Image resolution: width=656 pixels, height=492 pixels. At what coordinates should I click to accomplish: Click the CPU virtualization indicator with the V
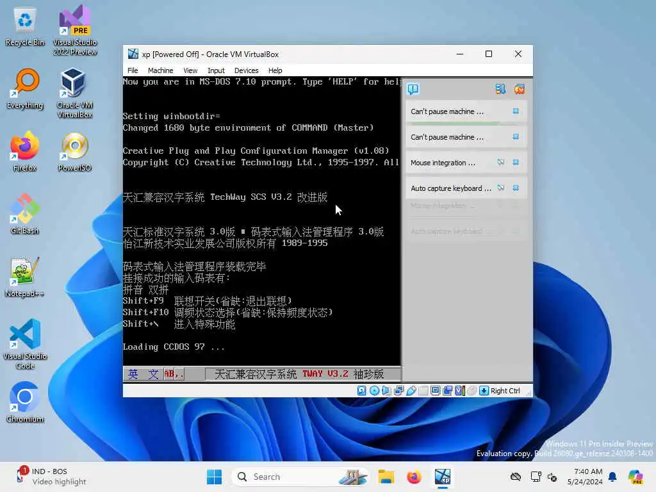point(460,391)
